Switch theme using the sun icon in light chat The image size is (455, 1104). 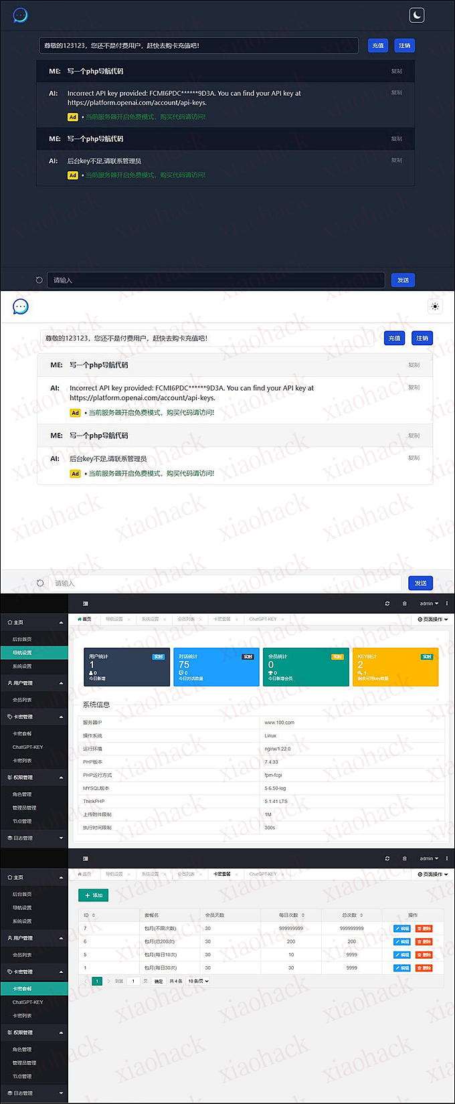(435, 306)
